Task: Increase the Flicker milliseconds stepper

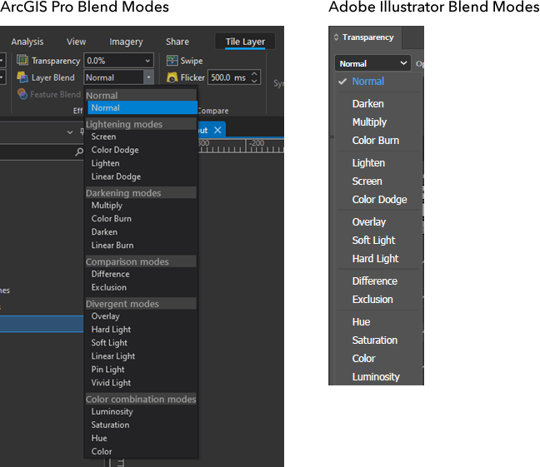Action: [x=254, y=74]
